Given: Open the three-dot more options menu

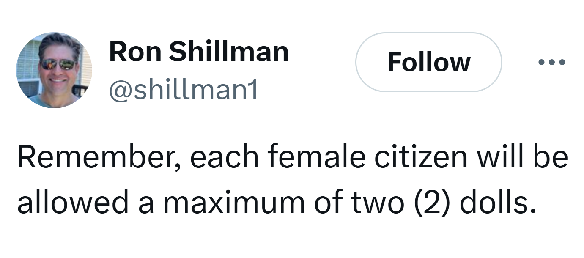Looking at the screenshot, I should coord(552,63).
